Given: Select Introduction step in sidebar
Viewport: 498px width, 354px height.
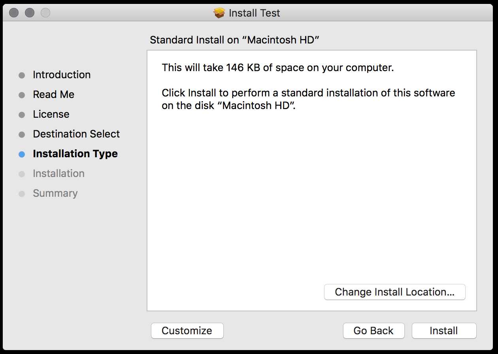Looking at the screenshot, I should [x=62, y=75].
